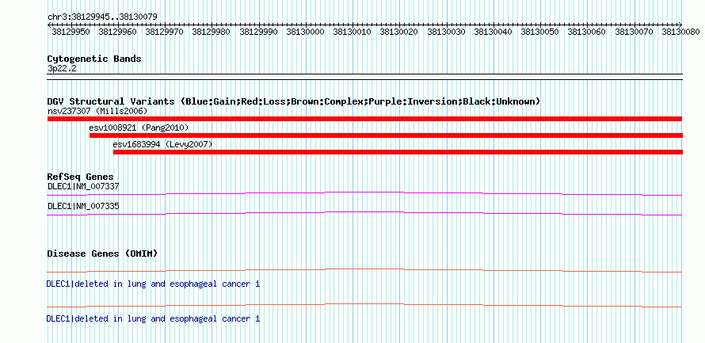The width and height of the screenshot is (705, 343).
Task: Click the 3p22.2 cytogenetic band label
Action: [x=61, y=69]
